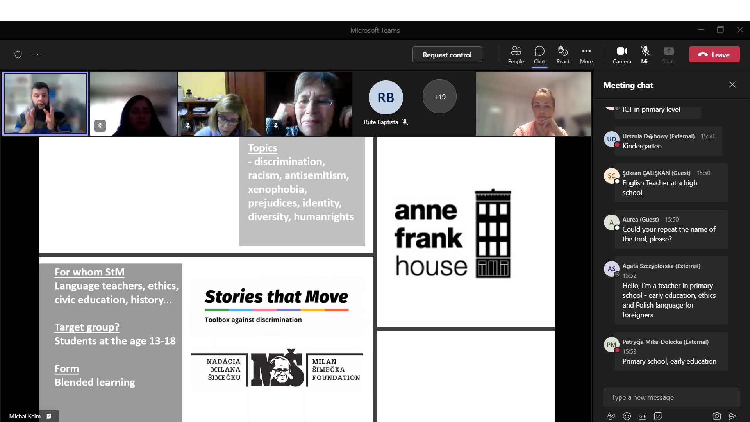Click the Stories that Move logo
This screenshot has width=750, height=422.
pos(276,305)
